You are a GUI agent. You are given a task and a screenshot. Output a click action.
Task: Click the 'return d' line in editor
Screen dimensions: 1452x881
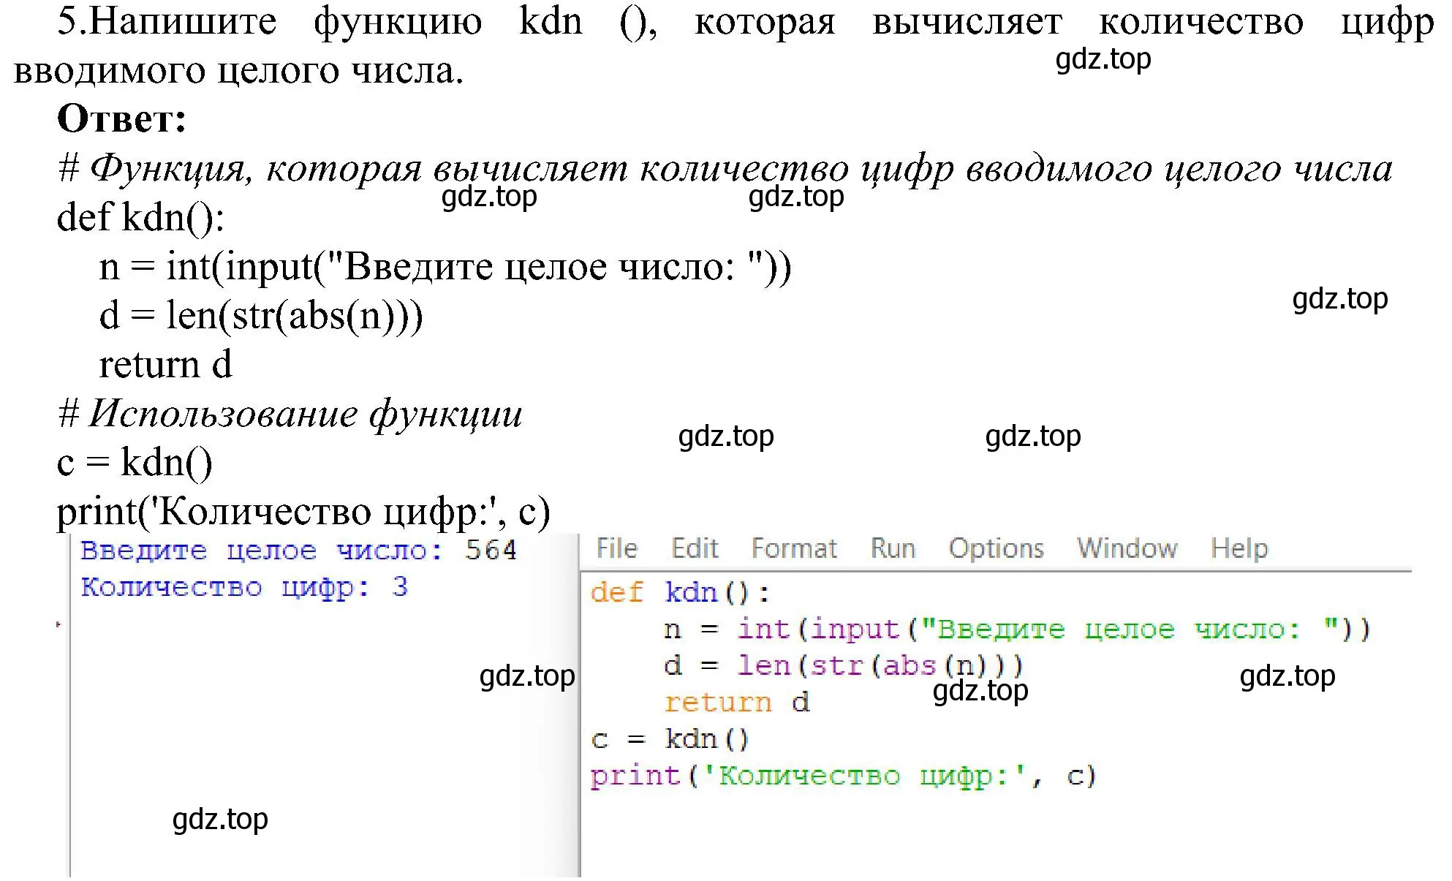pos(736,703)
